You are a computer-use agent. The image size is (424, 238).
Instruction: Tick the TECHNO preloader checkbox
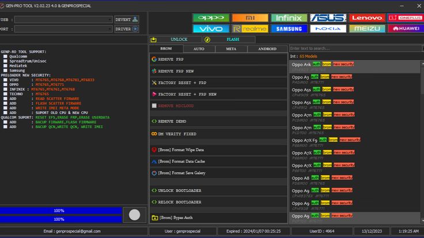tap(5, 94)
